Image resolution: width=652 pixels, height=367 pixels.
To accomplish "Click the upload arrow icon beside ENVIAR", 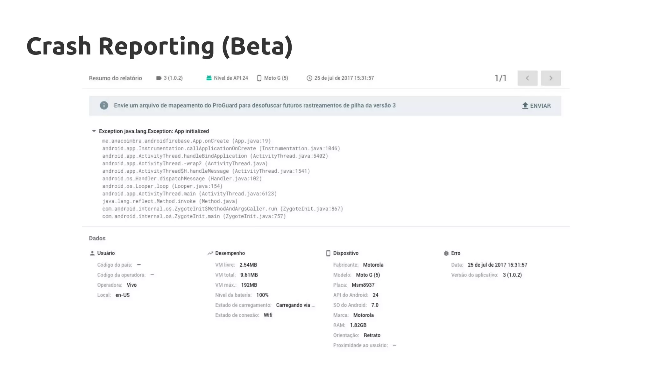I will pyautogui.click(x=525, y=106).
